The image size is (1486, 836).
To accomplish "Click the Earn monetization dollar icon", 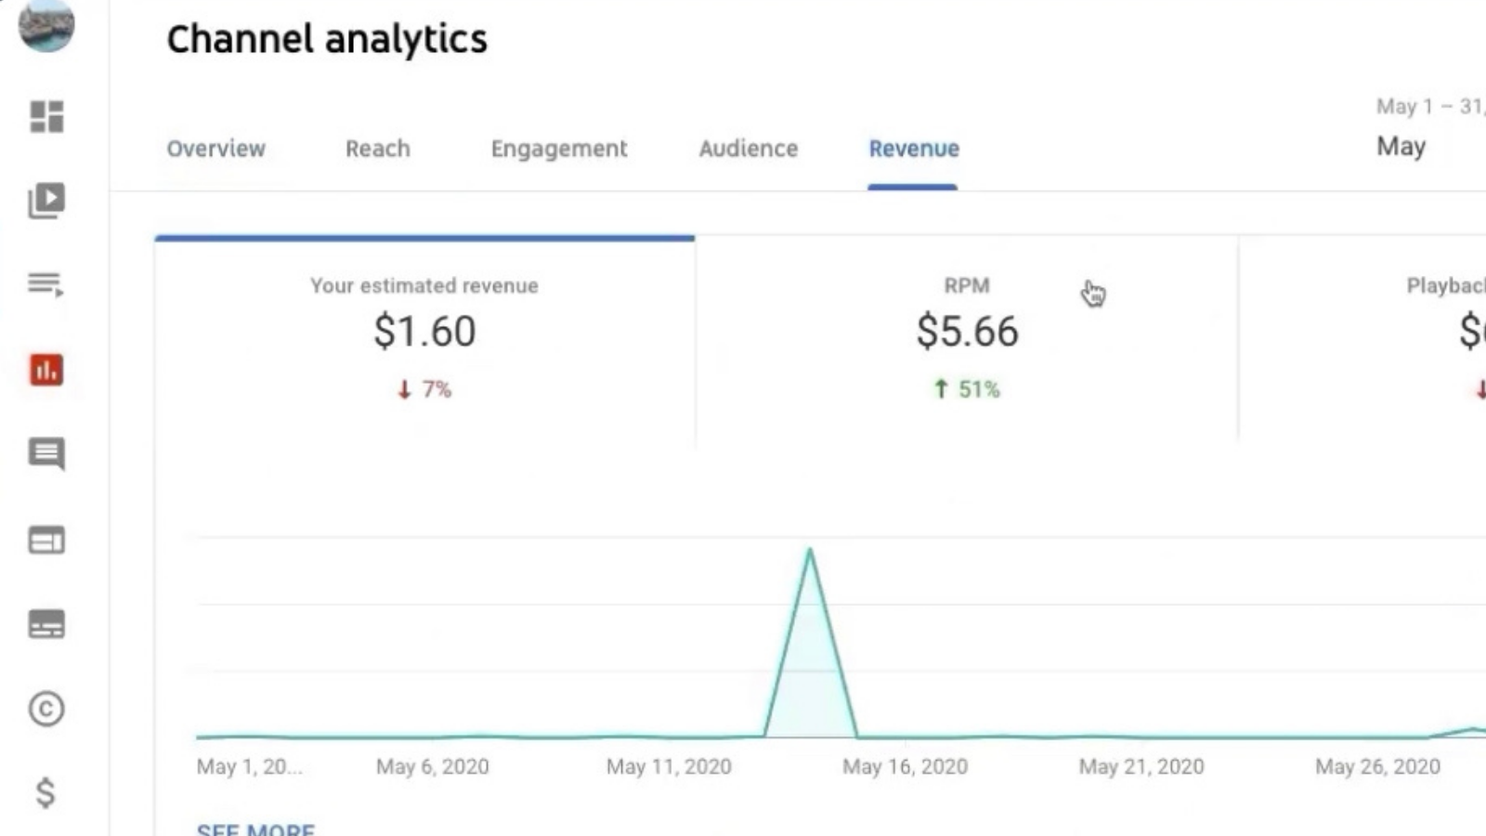I will click(x=45, y=794).
